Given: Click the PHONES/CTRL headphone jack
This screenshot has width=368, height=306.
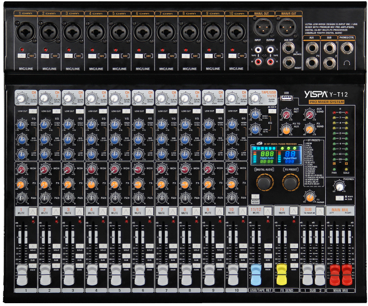Looking at the screenshot, I should pos(347,48).
